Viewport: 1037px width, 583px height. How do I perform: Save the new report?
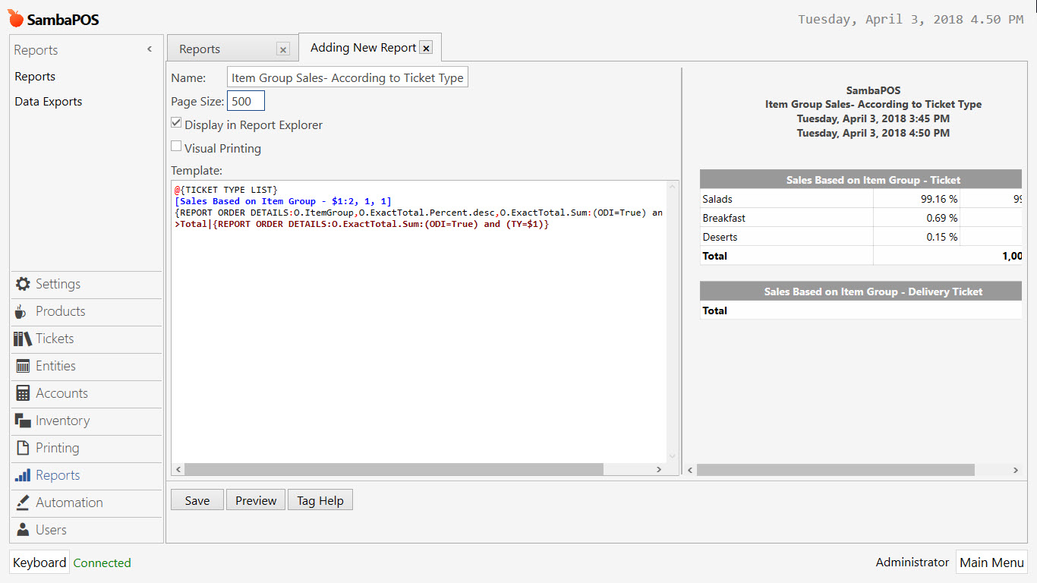tap(197, 499)
